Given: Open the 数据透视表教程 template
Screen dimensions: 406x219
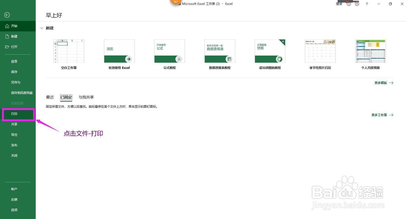Looking at the screenshot, I should click(220, 54).
